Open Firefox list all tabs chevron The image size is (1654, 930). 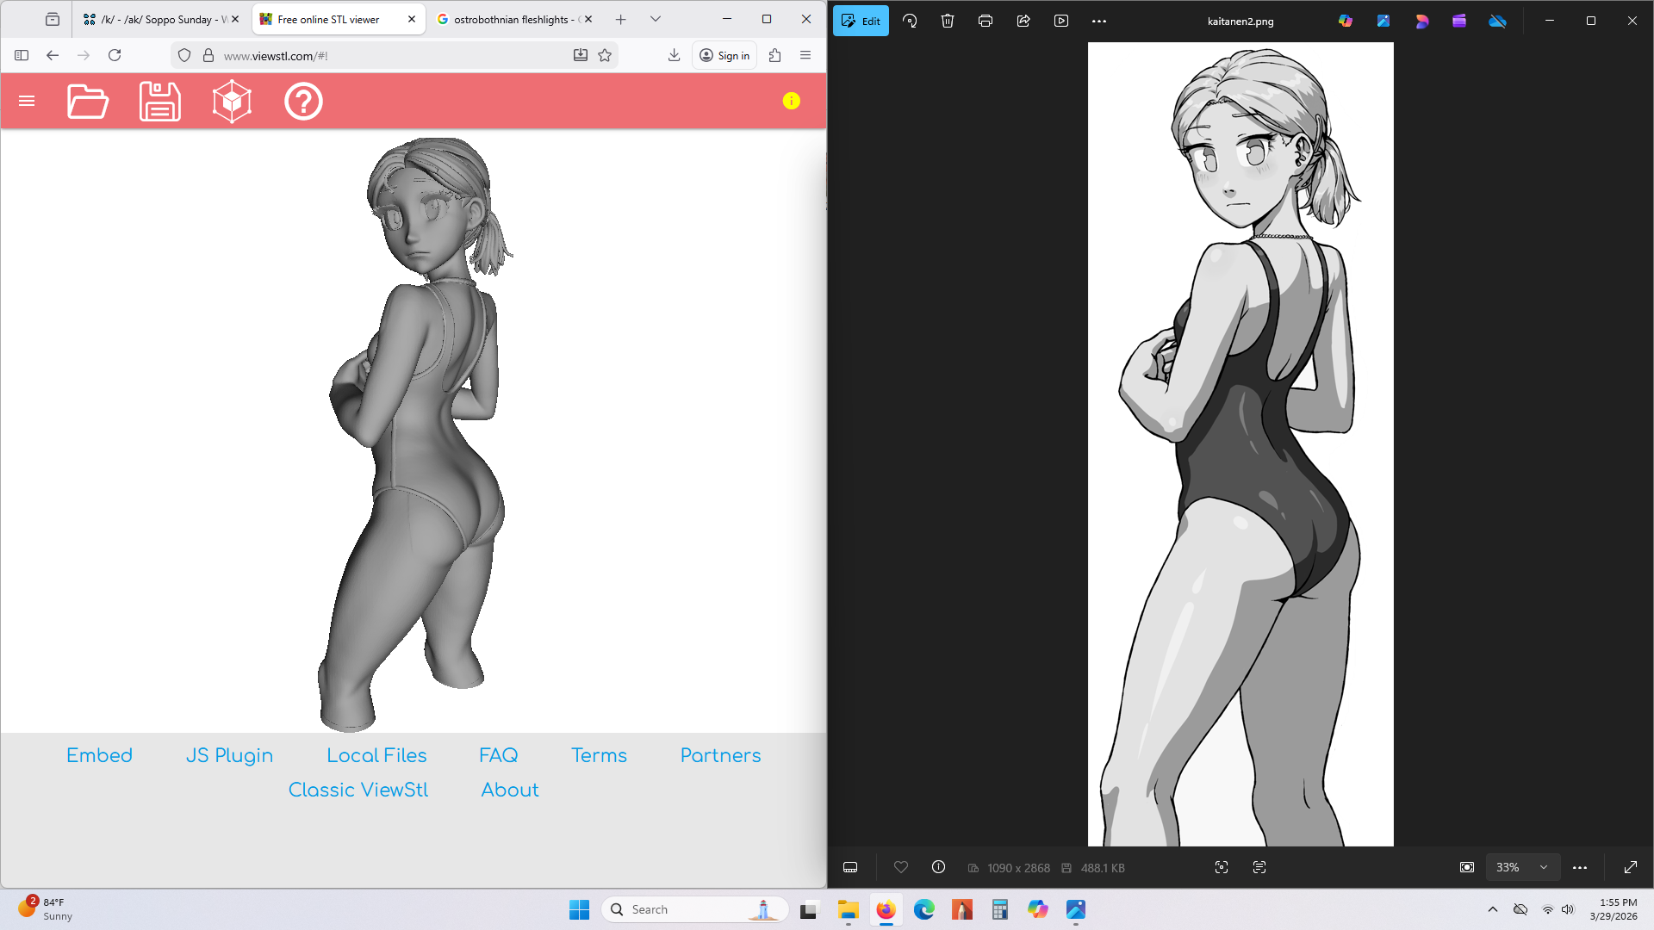656,19
